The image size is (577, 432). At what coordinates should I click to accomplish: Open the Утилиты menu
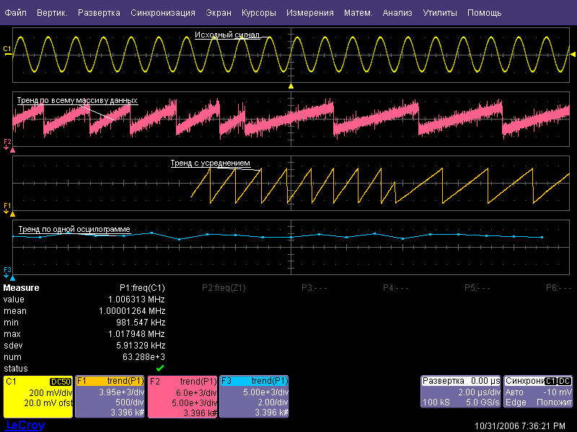(439, 13)
